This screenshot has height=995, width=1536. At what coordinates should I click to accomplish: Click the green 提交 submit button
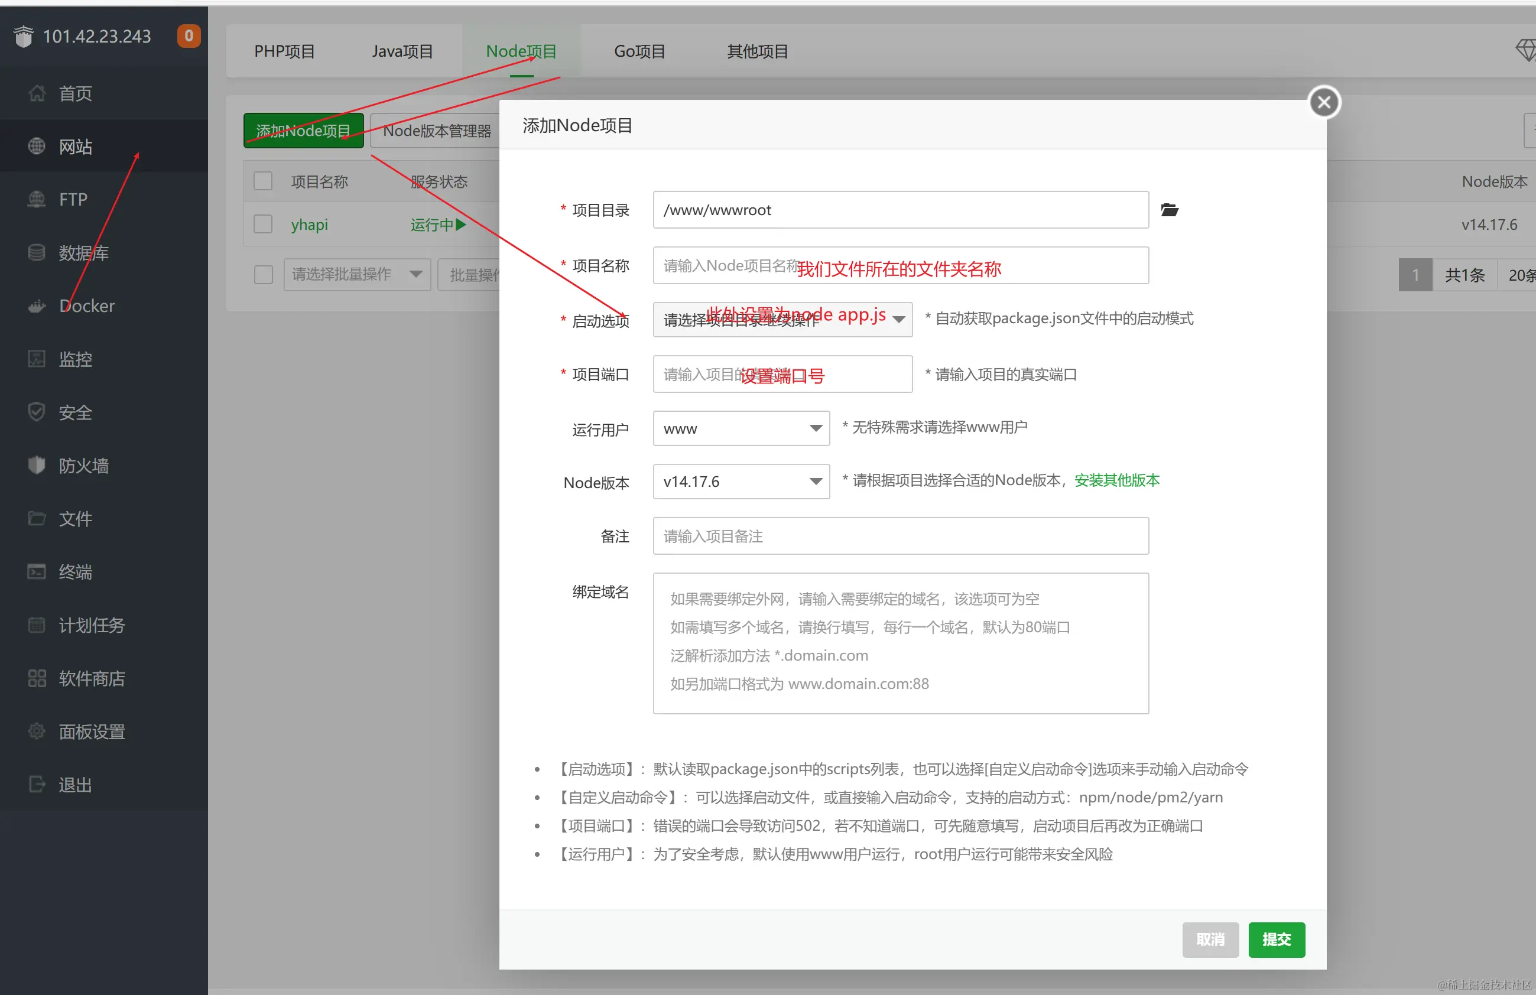point(1276,939)
